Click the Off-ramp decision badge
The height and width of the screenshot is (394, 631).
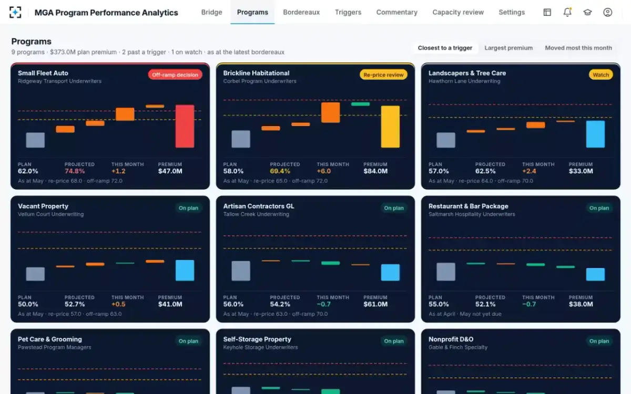[x=175, y=75]
